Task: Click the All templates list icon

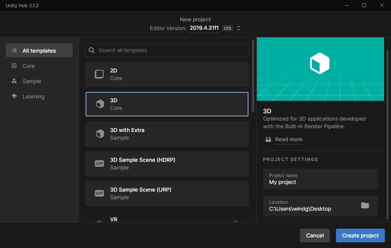Action: (14, 51)
